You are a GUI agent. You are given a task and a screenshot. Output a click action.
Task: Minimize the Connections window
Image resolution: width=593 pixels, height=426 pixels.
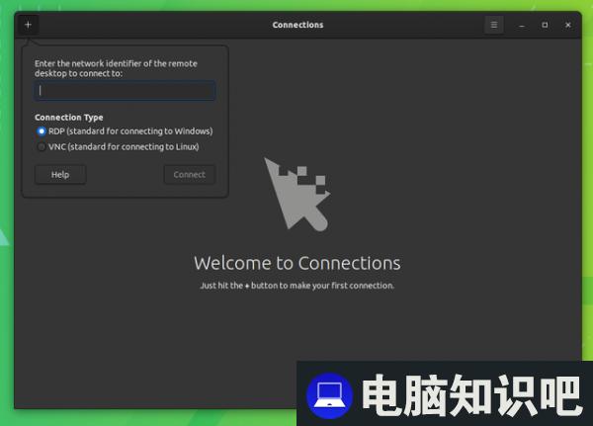tap(522, 25)
